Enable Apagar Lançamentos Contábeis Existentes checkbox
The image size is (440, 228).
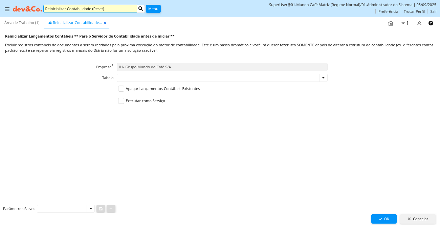pyautogui.click(x=121, y=89)
